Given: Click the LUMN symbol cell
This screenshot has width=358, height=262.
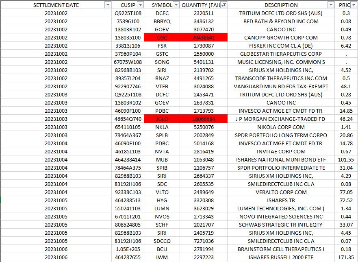Looking at the screenshot, I should [x=162, y=209].
